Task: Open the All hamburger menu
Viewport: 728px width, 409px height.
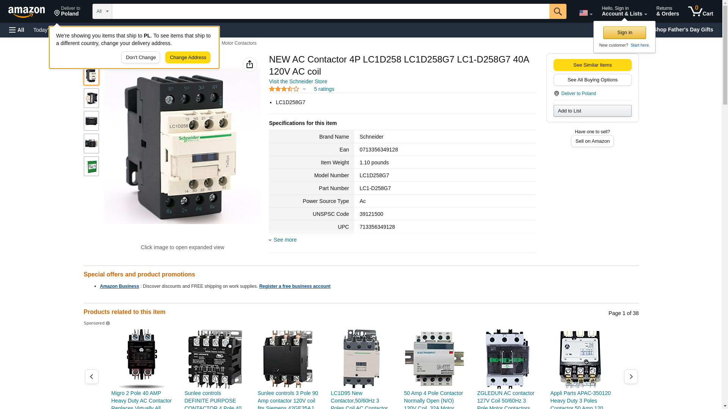Action: [17, 30]
